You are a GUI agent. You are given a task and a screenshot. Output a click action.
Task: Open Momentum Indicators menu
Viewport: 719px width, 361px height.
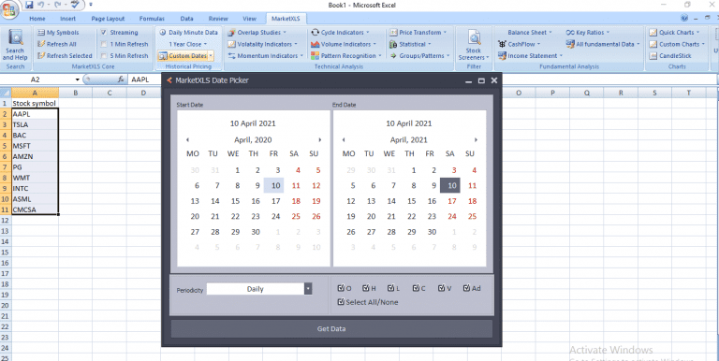coord(266,55)
